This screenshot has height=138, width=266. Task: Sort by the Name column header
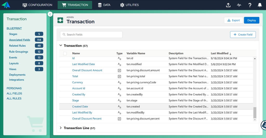(x=76, y=53)
